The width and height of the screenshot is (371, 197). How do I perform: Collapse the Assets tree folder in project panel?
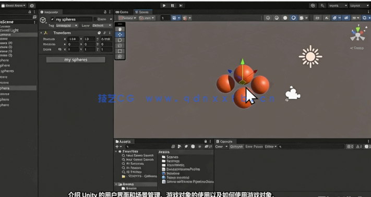(116, 184)
